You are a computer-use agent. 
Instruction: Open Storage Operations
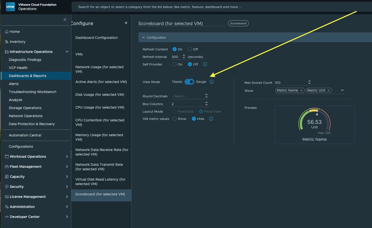(25, 108)
